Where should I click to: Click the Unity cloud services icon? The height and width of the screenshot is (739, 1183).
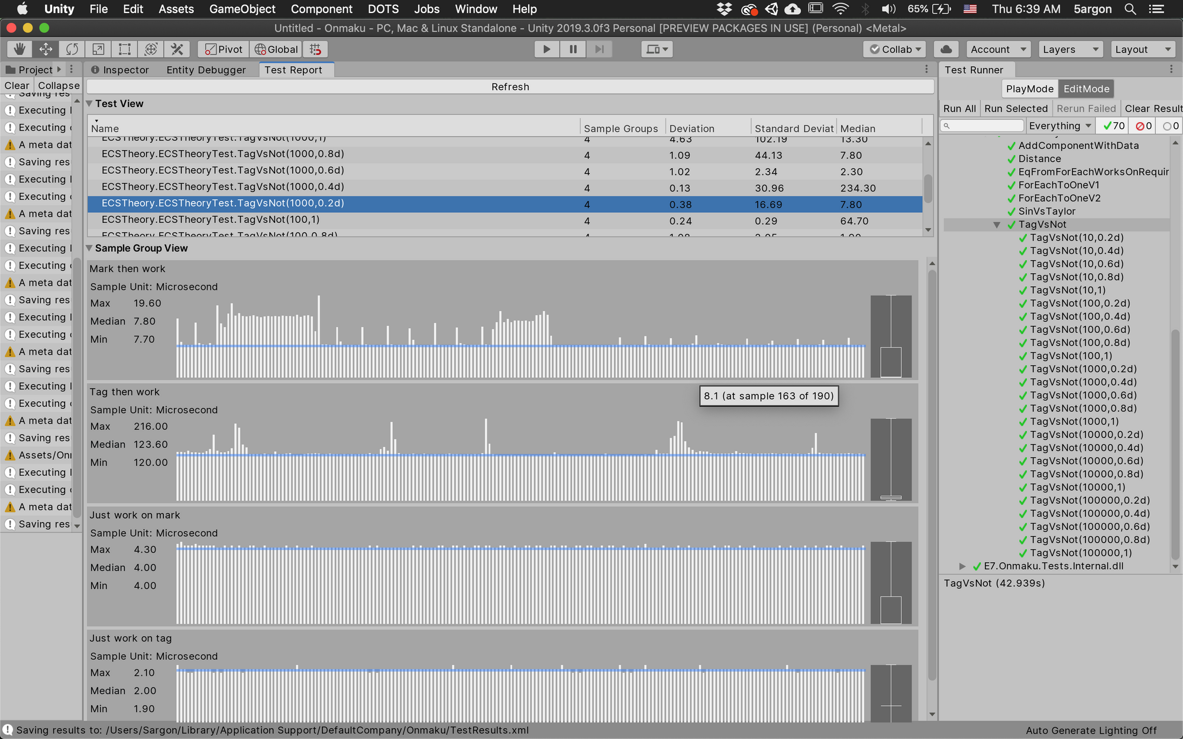click(x=946, y=49)
